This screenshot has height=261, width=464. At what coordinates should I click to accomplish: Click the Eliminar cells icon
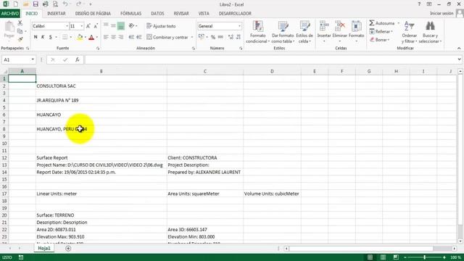[340, 26]
